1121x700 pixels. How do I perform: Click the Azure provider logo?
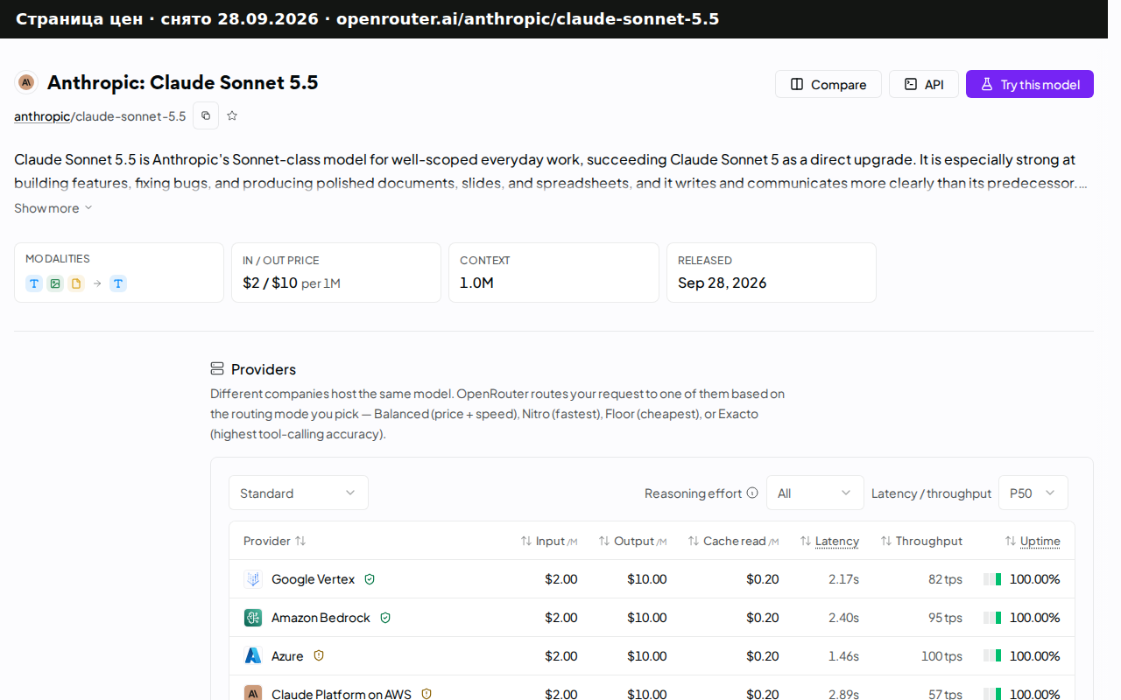[x=253, y=656]
